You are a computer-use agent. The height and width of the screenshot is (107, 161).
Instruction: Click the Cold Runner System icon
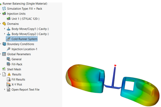point(9,39)
